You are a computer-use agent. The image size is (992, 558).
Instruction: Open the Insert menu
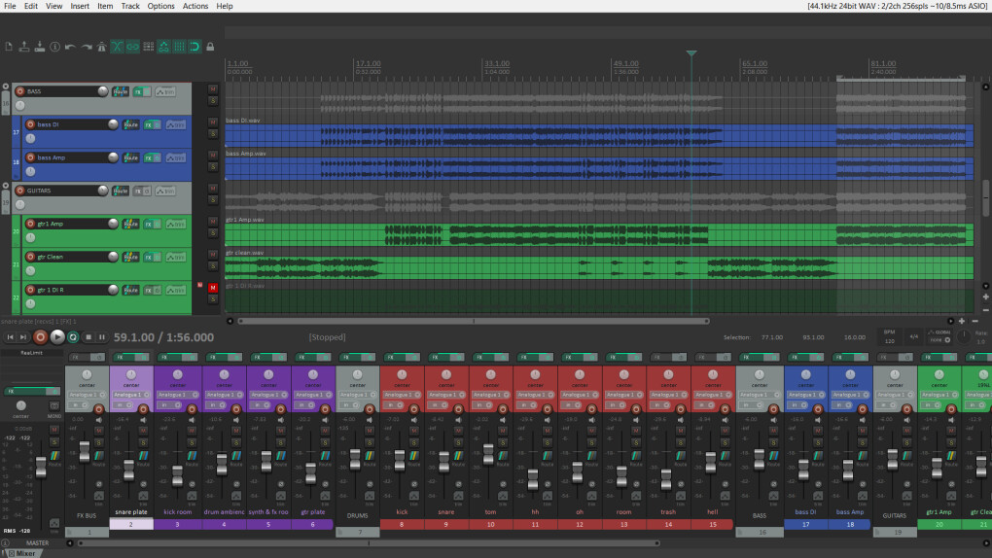(80, 6)
